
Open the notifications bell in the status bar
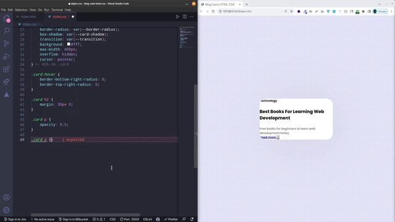click(x=192, y=220)
